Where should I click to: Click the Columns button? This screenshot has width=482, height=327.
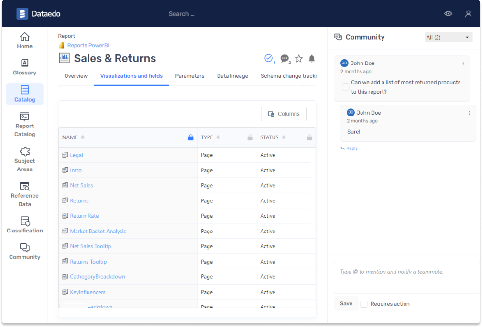tap(284, 114)
